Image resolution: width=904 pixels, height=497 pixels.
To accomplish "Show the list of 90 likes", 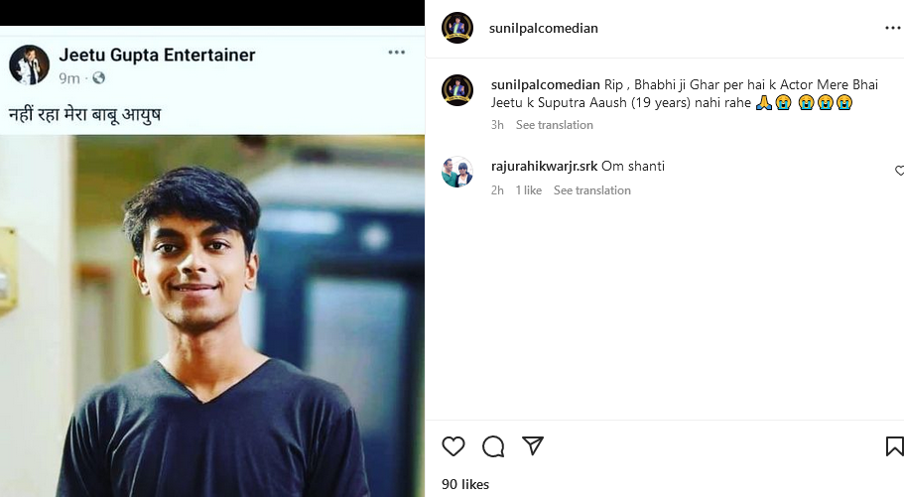I will [465, 484].
